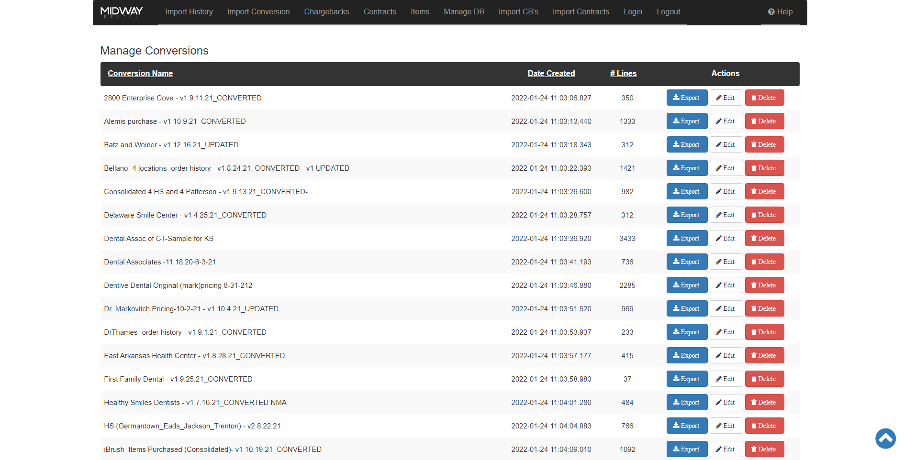
Task: Open the Import History menu item
Action: pos(189,12)
